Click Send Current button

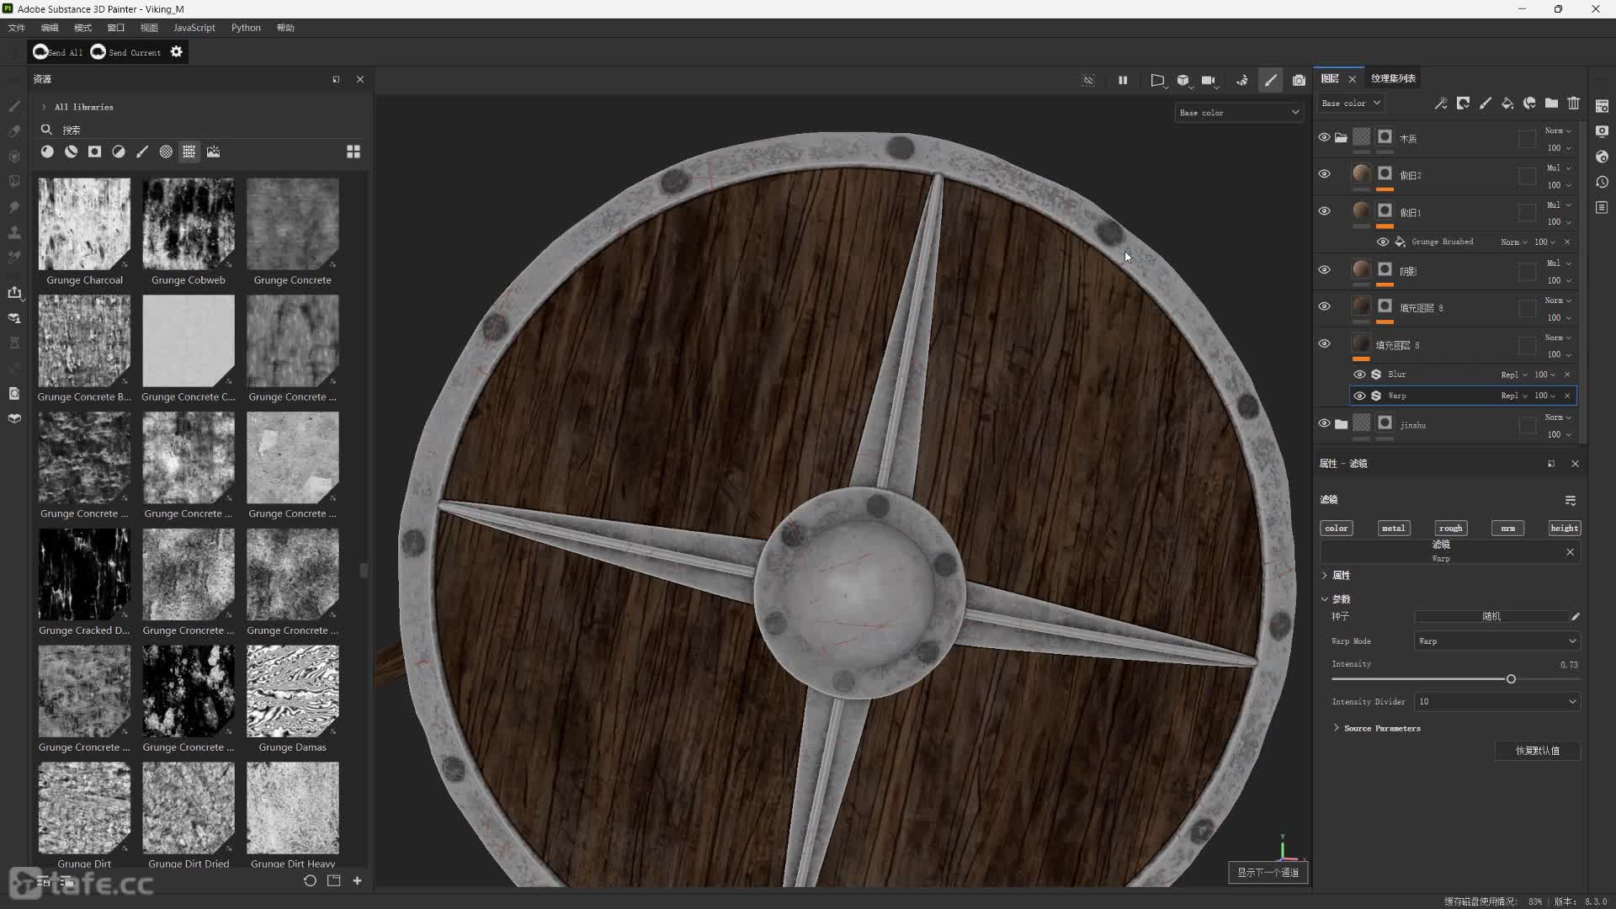coord(125,52)
